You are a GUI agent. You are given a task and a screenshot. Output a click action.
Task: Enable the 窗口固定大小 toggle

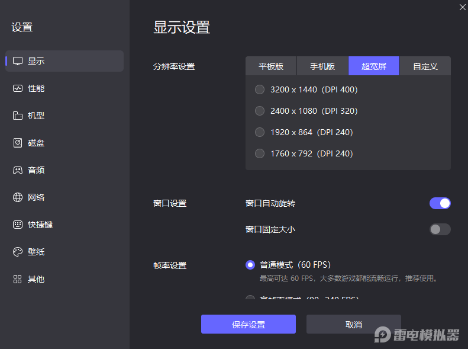pos(440,229)
